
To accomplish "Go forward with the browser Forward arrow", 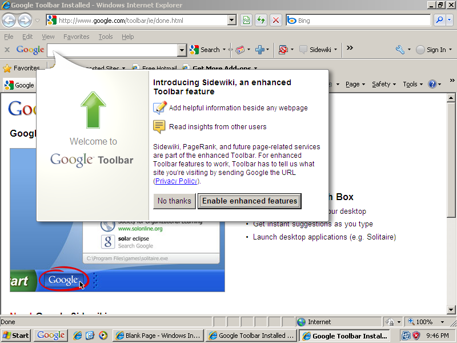I will [25, 21].
